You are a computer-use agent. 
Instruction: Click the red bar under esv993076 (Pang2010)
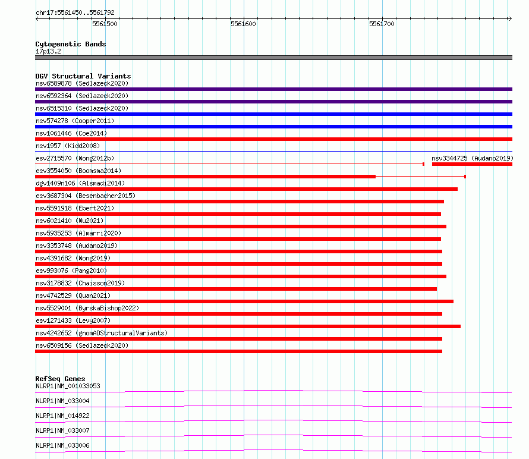[241, 276]
